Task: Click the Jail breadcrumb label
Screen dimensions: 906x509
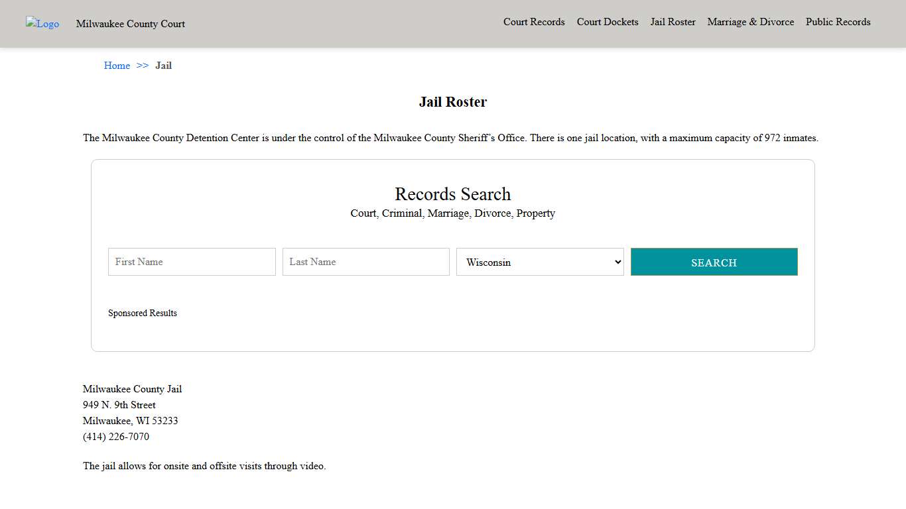Action: tap(163, 66)
